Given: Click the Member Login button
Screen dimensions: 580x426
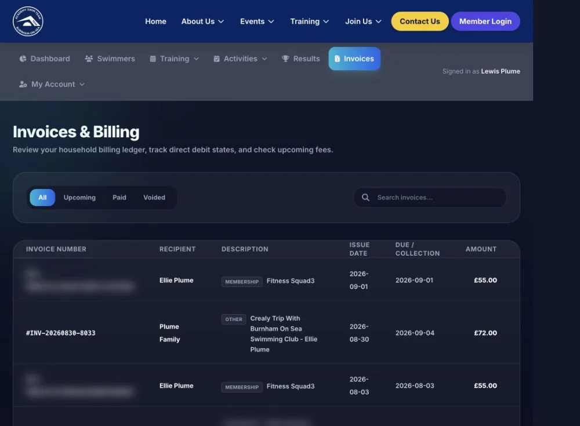Looking at the screenshot, I should (x=485, y=21).
